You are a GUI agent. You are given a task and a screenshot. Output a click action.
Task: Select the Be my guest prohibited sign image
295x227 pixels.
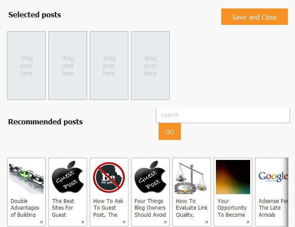pyautogui.click(x=109, y=177)
